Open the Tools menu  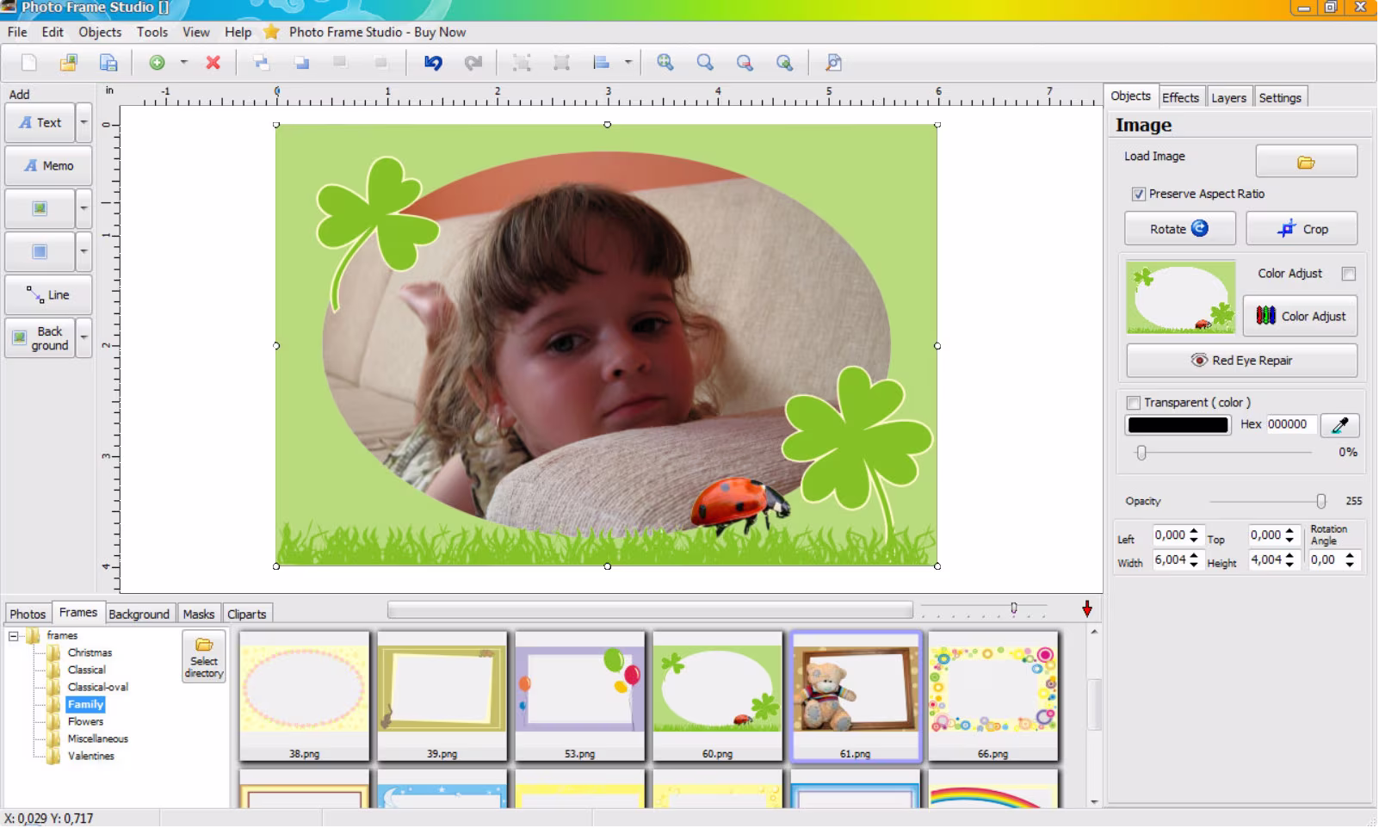(152, 32)
